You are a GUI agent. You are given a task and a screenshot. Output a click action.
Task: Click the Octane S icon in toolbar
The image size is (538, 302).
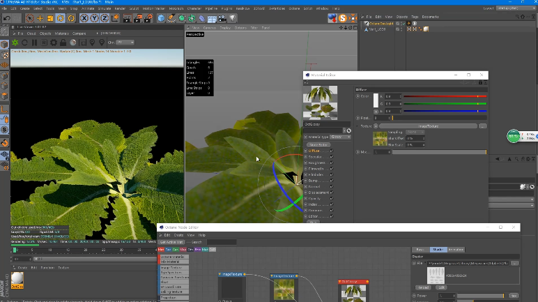coord(342,18)
